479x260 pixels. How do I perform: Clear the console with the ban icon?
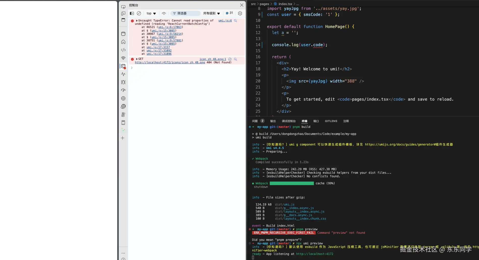[139, 13]
